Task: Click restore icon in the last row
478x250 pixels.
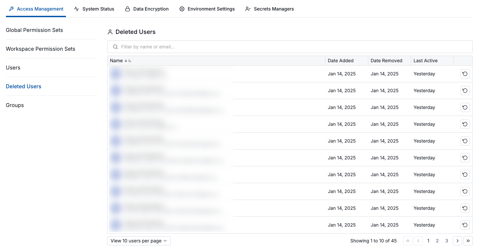Action: tap(465, 225)
